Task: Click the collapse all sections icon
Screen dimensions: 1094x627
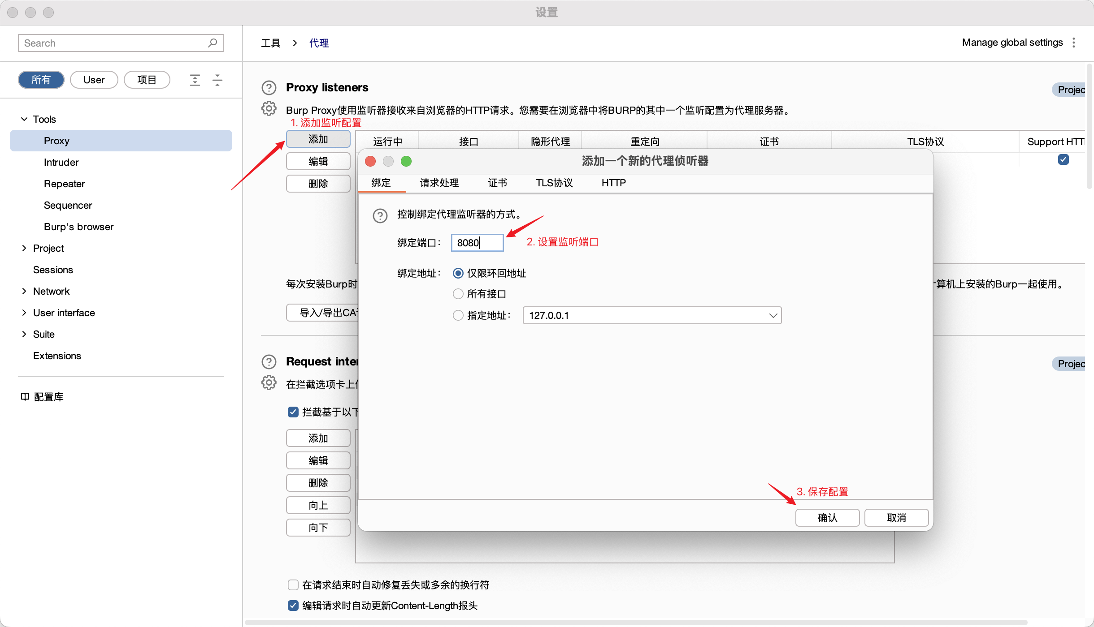Action: tap(217, 80)
